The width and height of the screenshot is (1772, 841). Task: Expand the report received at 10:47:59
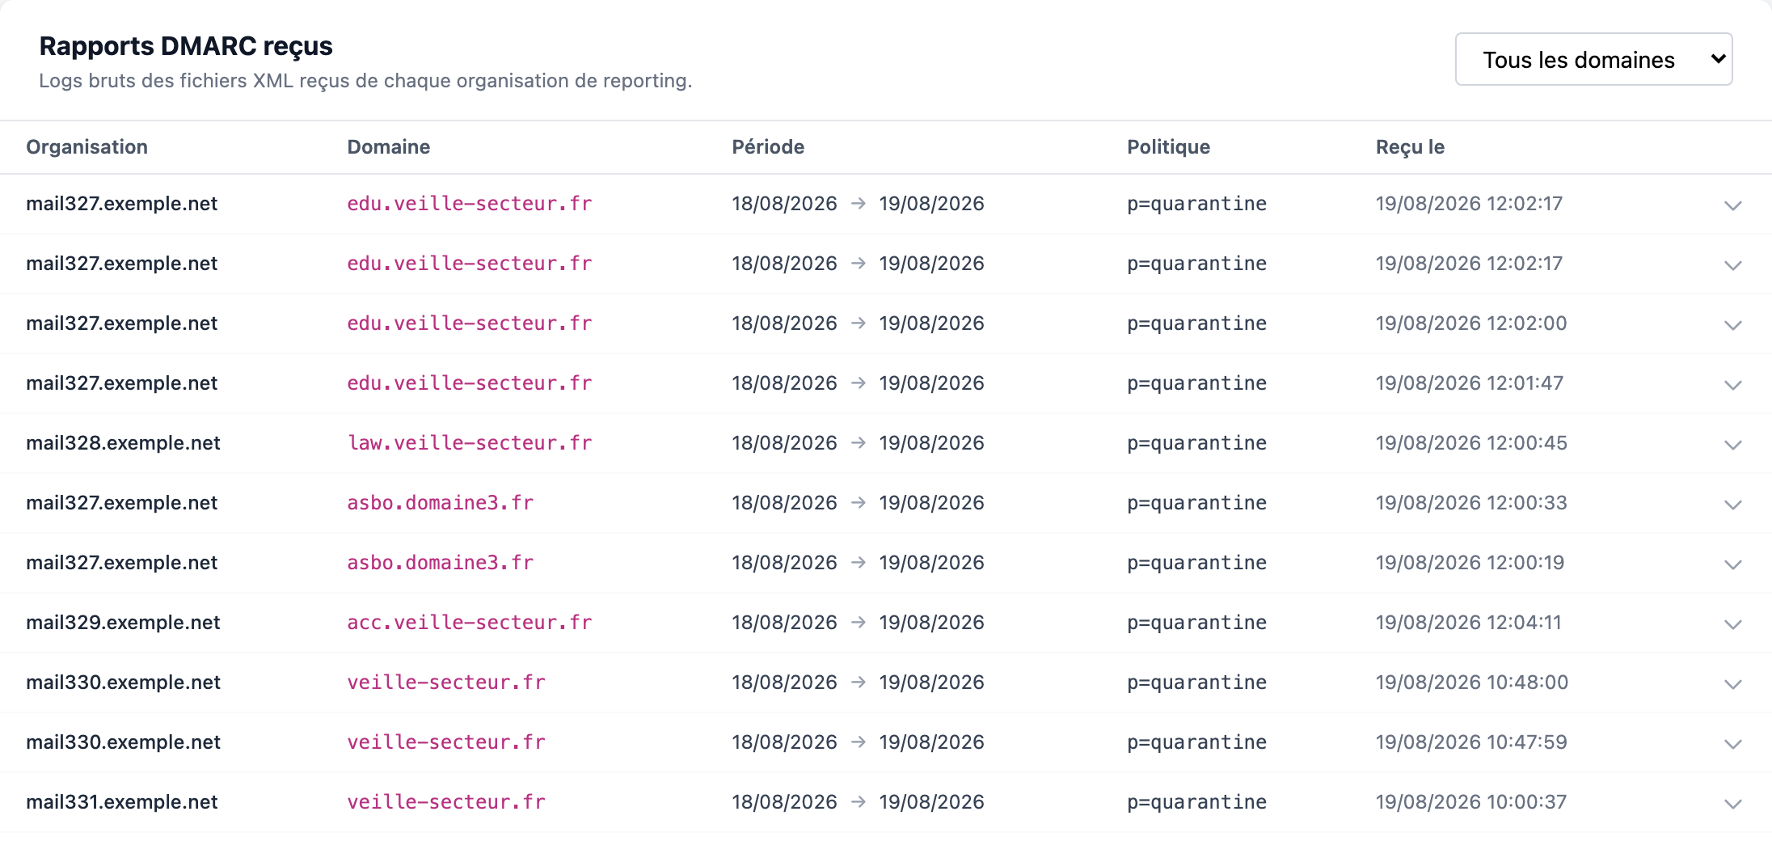point(1732,743)
